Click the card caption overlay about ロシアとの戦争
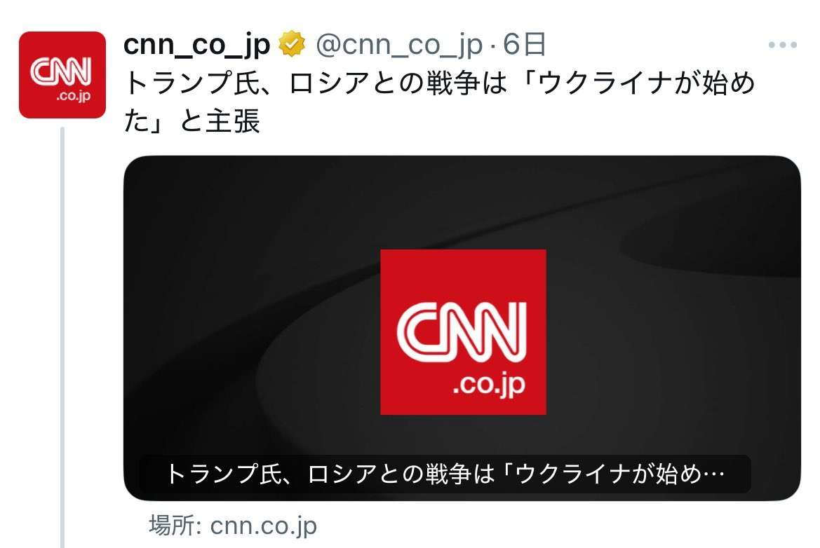The image size is (820, 548). pos(445,474)
